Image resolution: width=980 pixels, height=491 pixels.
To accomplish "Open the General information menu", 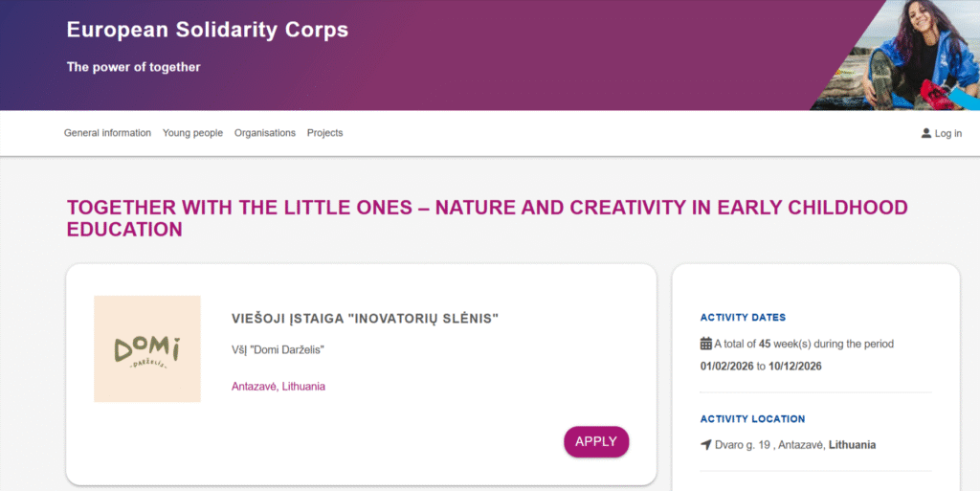I will [x=107, y=133].
